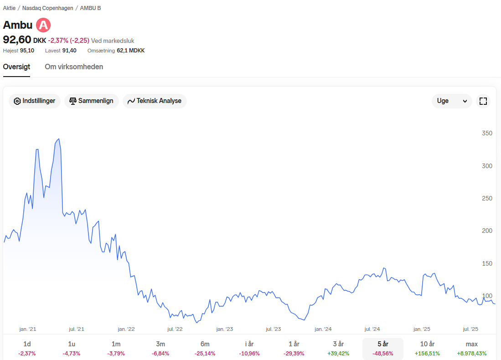Select the 5 år time range

383,348
